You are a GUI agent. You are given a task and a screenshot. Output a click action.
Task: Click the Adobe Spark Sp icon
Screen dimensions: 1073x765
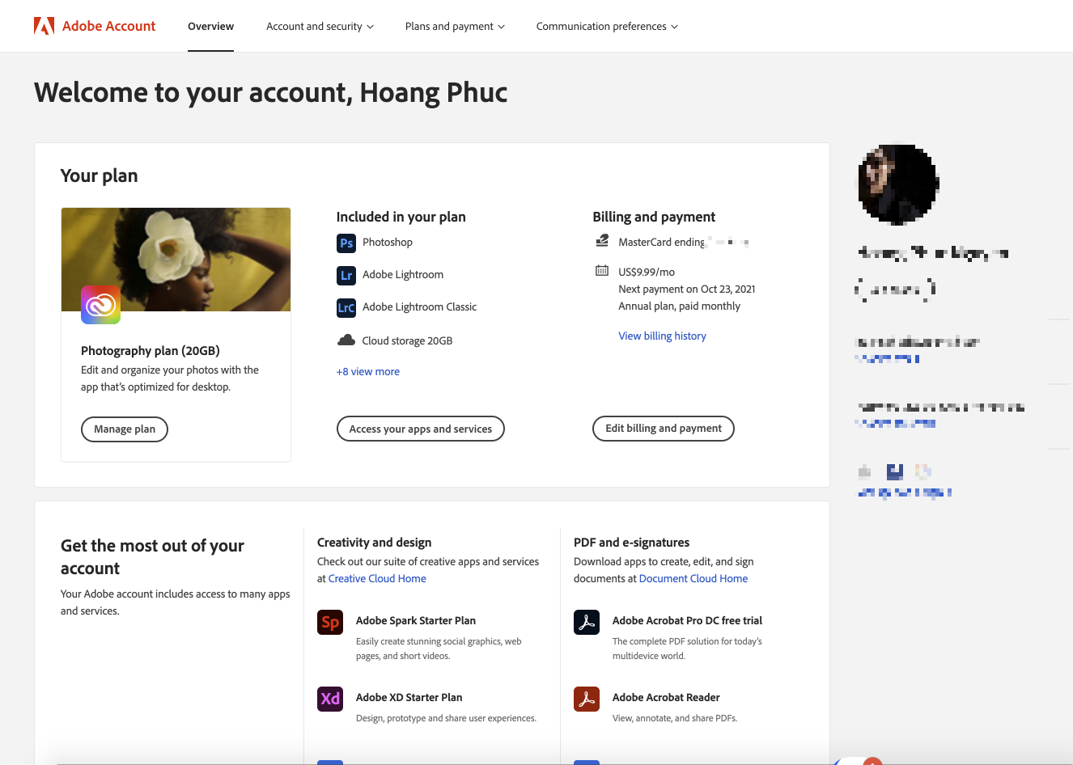point(330,622)
